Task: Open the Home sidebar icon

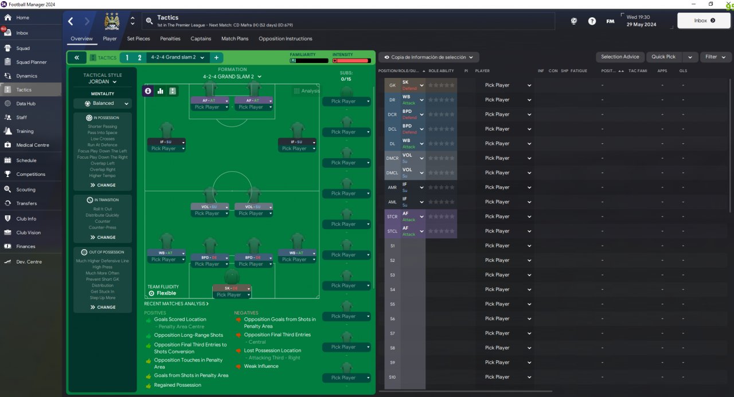Action: point(7,18)
